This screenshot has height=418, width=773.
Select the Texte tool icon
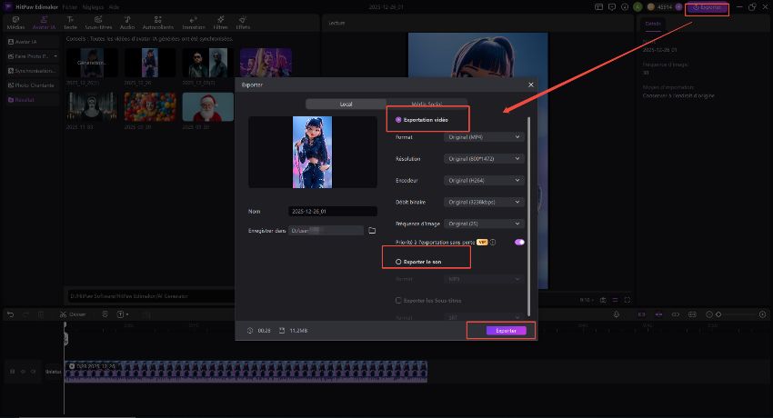(70, 24)
